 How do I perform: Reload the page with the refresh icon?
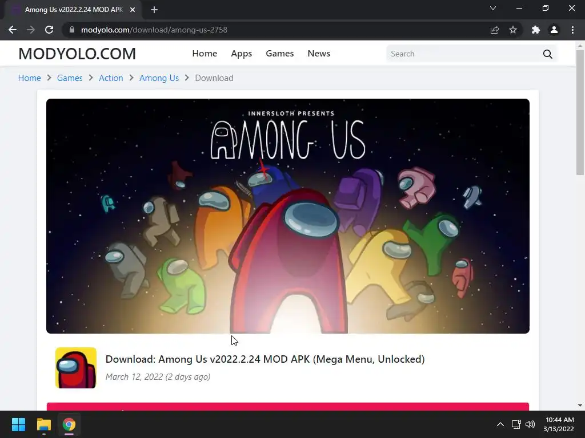click(x=49, y=30)
